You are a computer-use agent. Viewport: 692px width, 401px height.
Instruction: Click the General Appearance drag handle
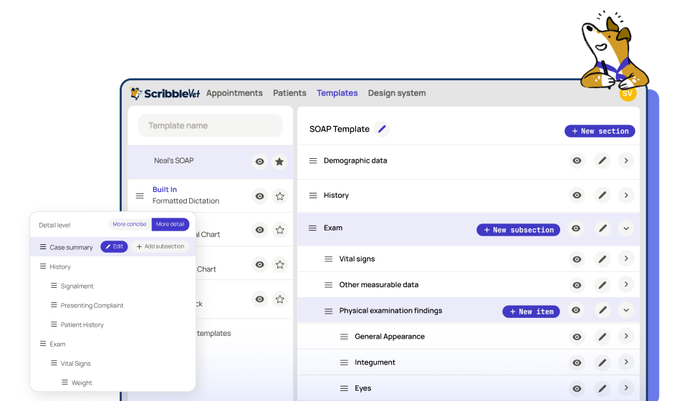[345, 337]
